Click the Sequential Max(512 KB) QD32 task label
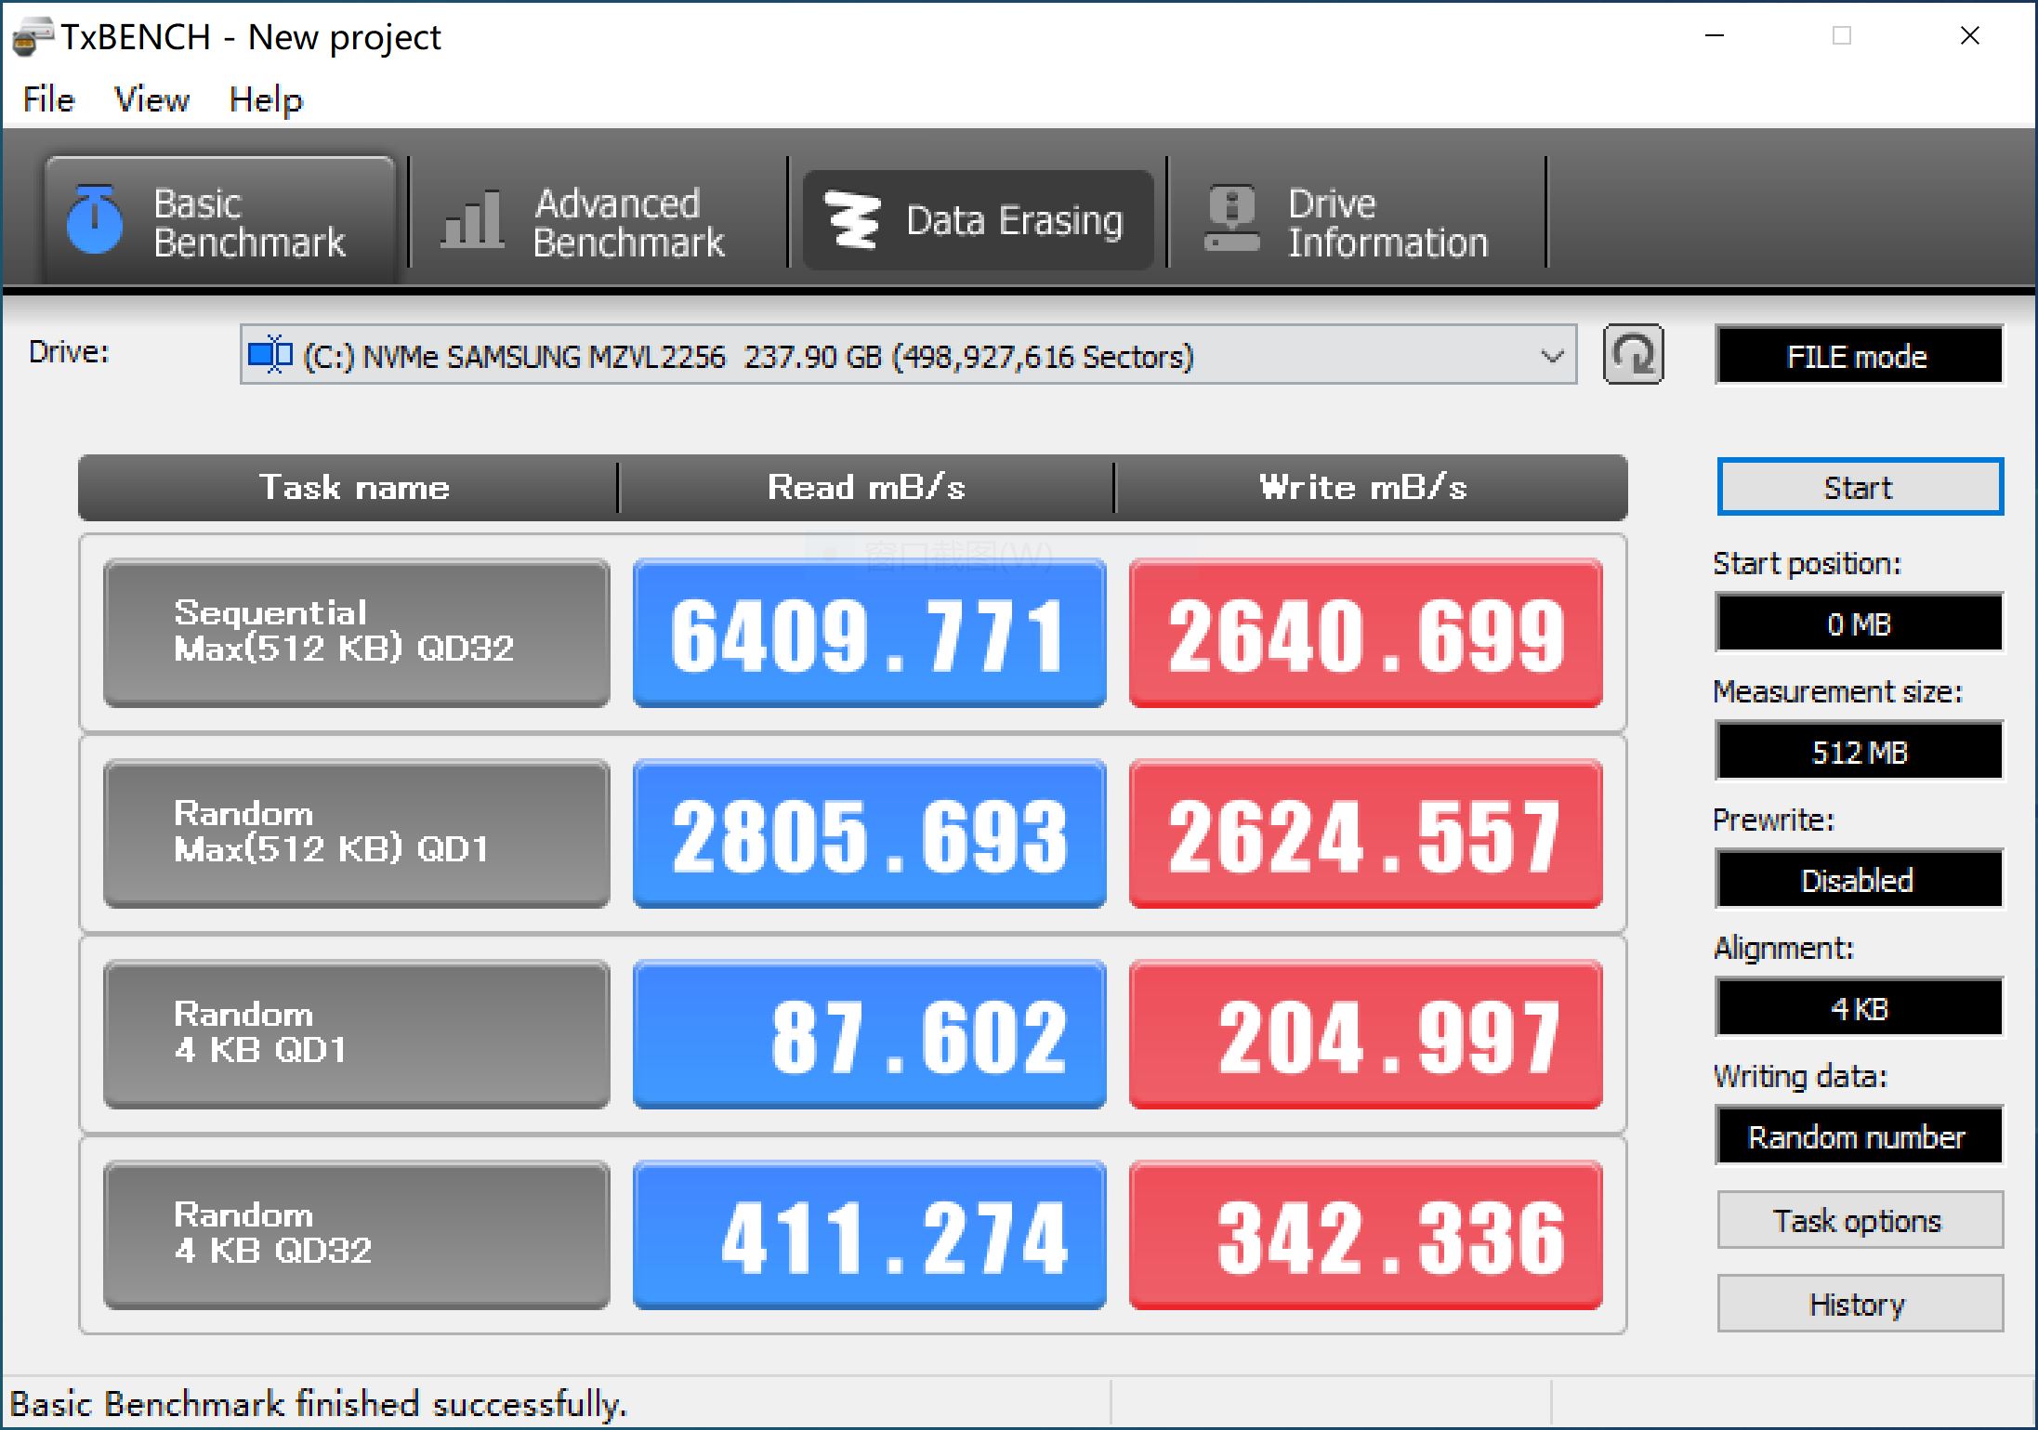2038x1430 pixels. coord(354,633)
